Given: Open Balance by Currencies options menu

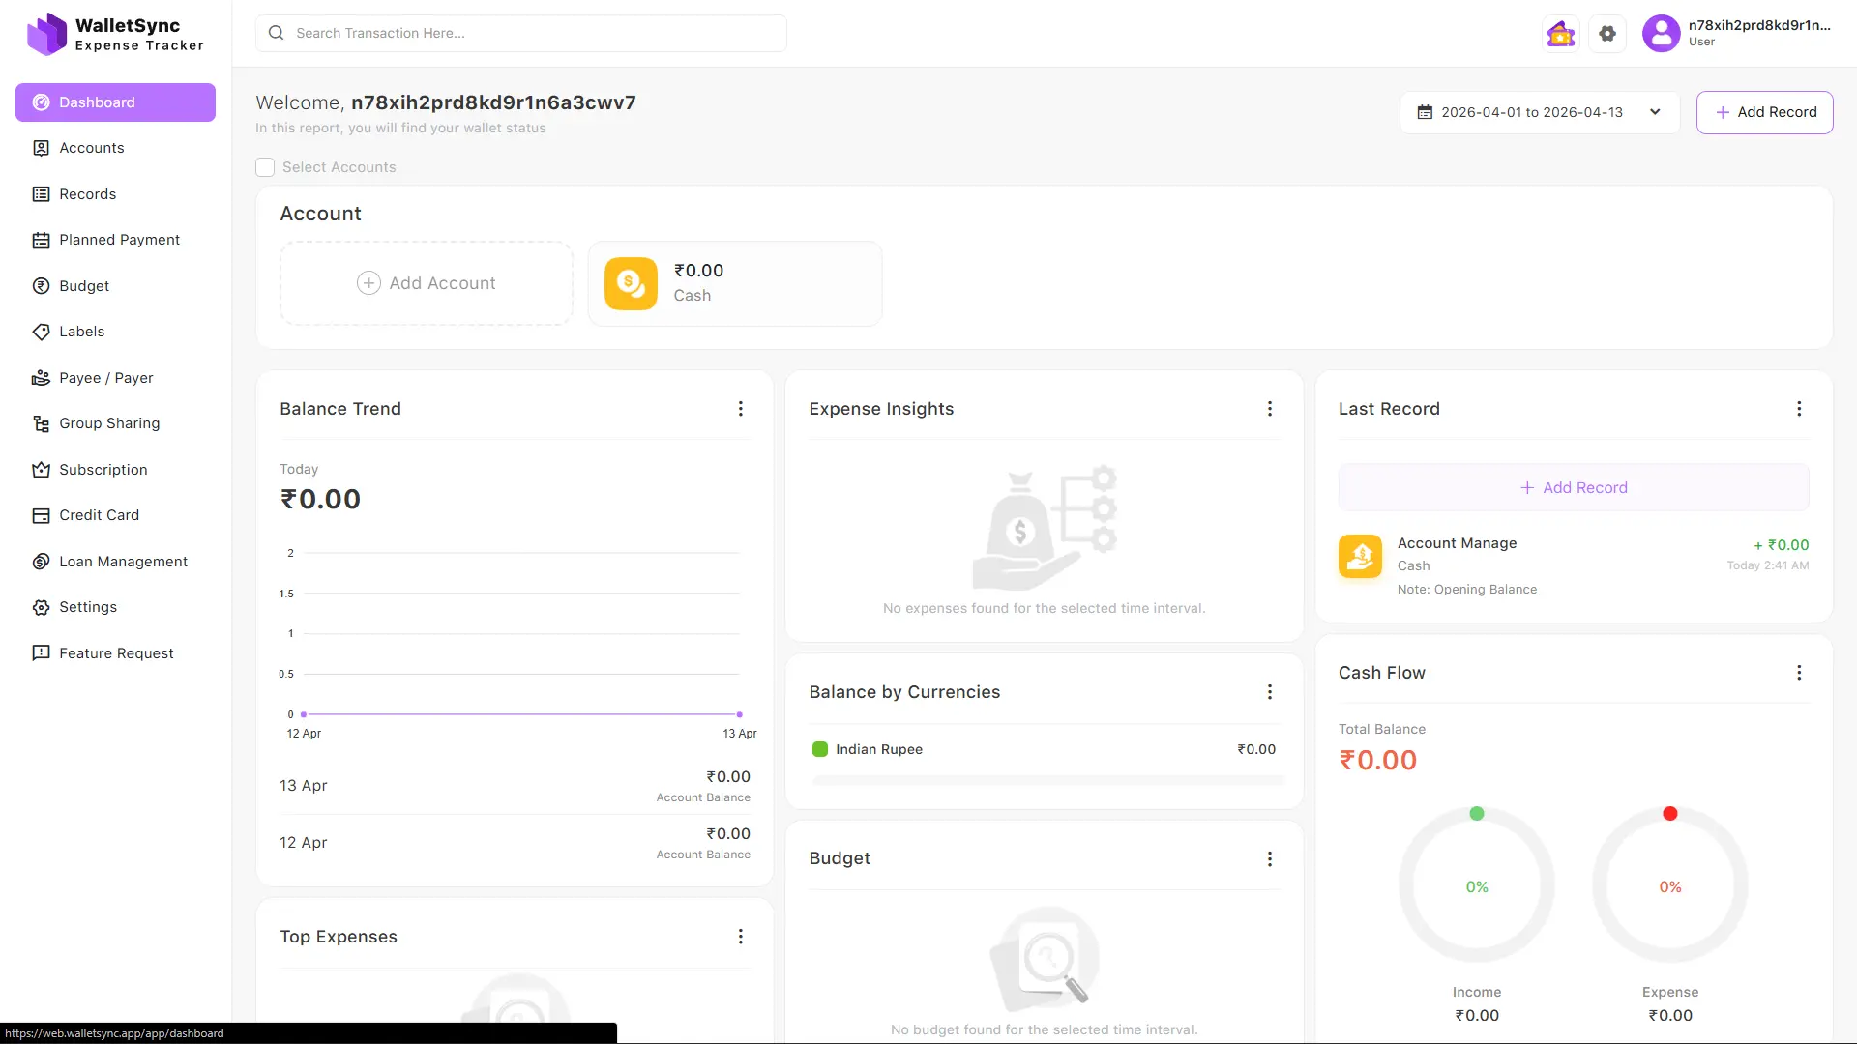Looking at the screenshot, I should 1270,692.
